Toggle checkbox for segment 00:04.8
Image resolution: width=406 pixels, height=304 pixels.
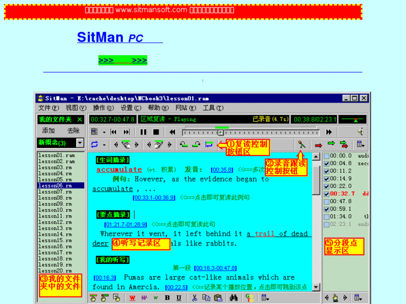click(327, 163)
